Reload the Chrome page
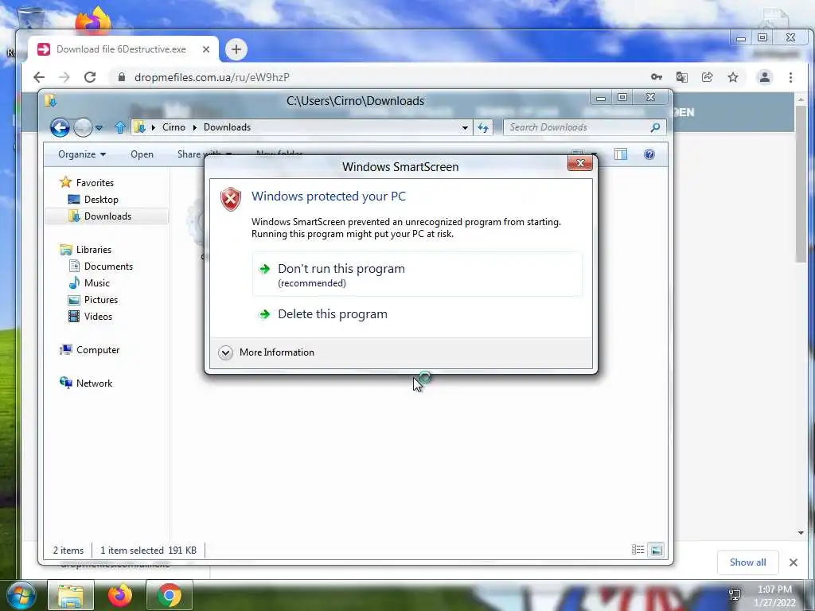Image resolution: width=815 pixels, height=611 pixels. 90,77
